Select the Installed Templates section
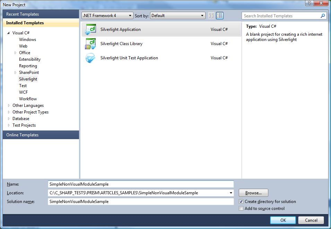Image resolution: width=331 pixels, height=229 pixels. [x=41, y=23]
